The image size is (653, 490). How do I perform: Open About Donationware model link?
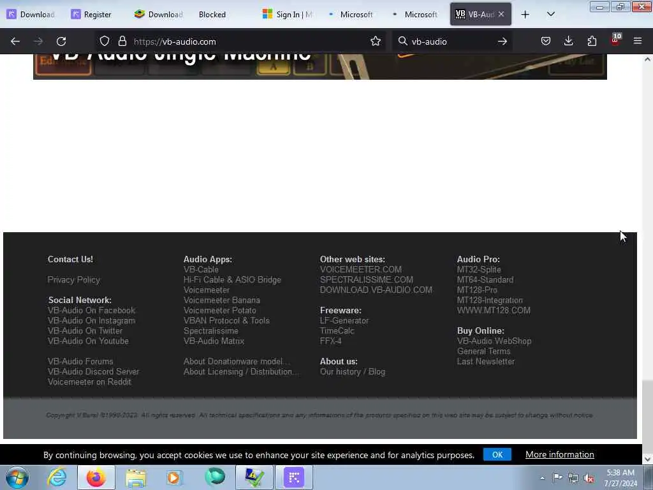coord(237,361)
